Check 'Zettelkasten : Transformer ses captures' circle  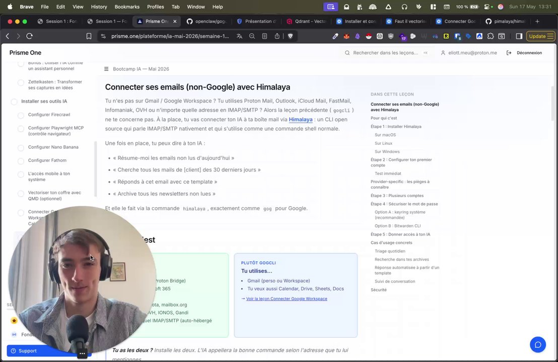pyautogui.click(x=21, y=82)
